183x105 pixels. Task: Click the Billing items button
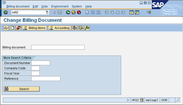click(35, 28)
